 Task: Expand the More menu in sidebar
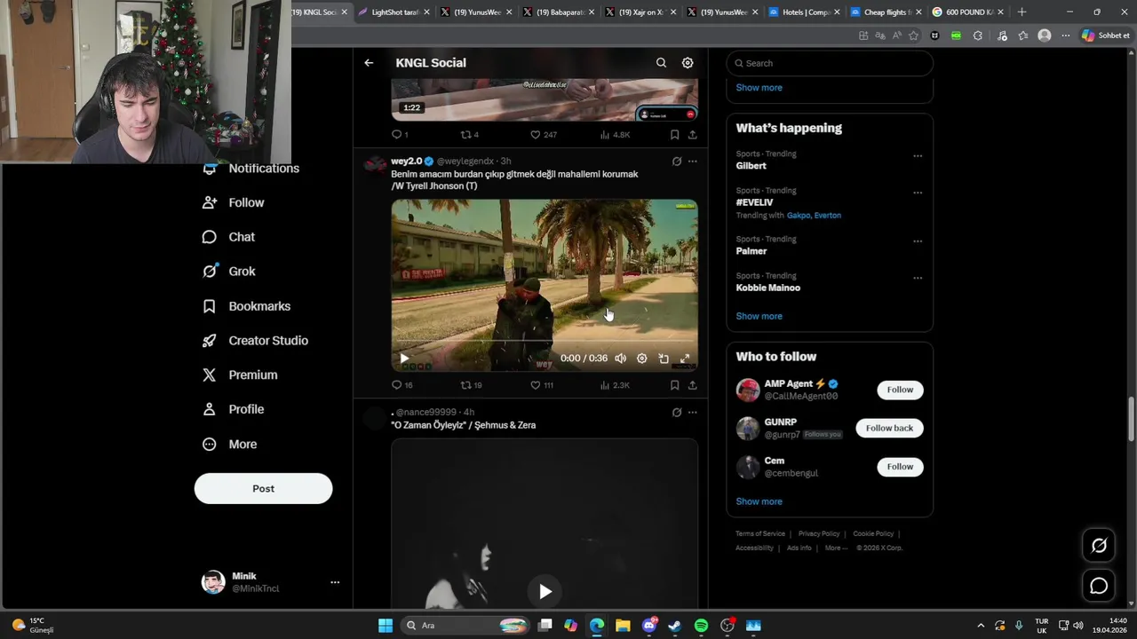(x=230, y=444)
